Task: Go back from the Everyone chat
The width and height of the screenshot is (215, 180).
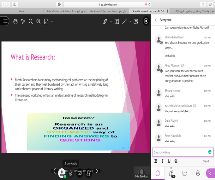Action: coord(156,20)
